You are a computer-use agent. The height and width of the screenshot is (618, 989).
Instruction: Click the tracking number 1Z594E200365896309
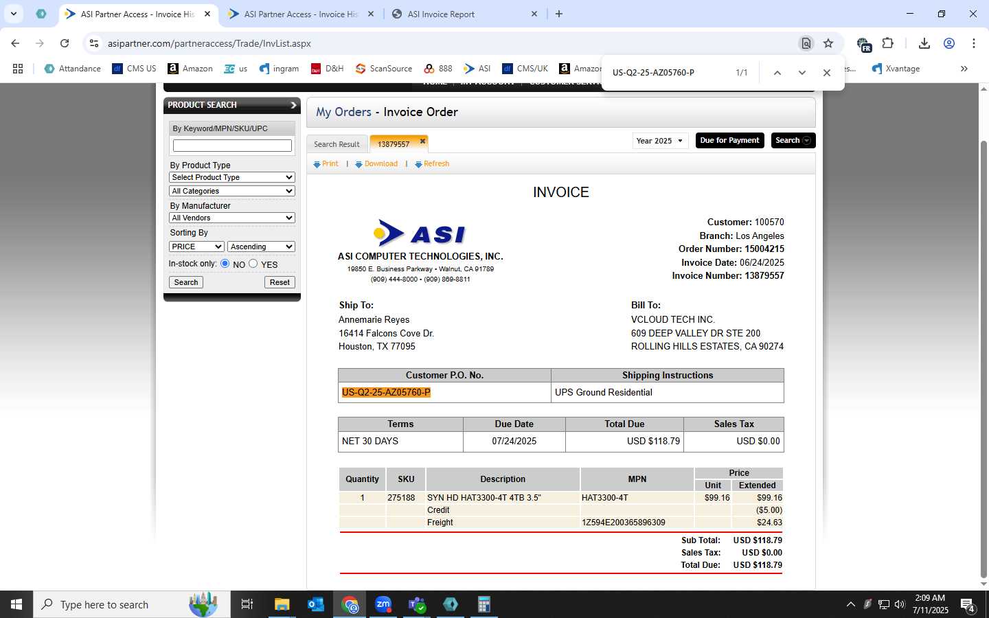[x=623, y=523]
